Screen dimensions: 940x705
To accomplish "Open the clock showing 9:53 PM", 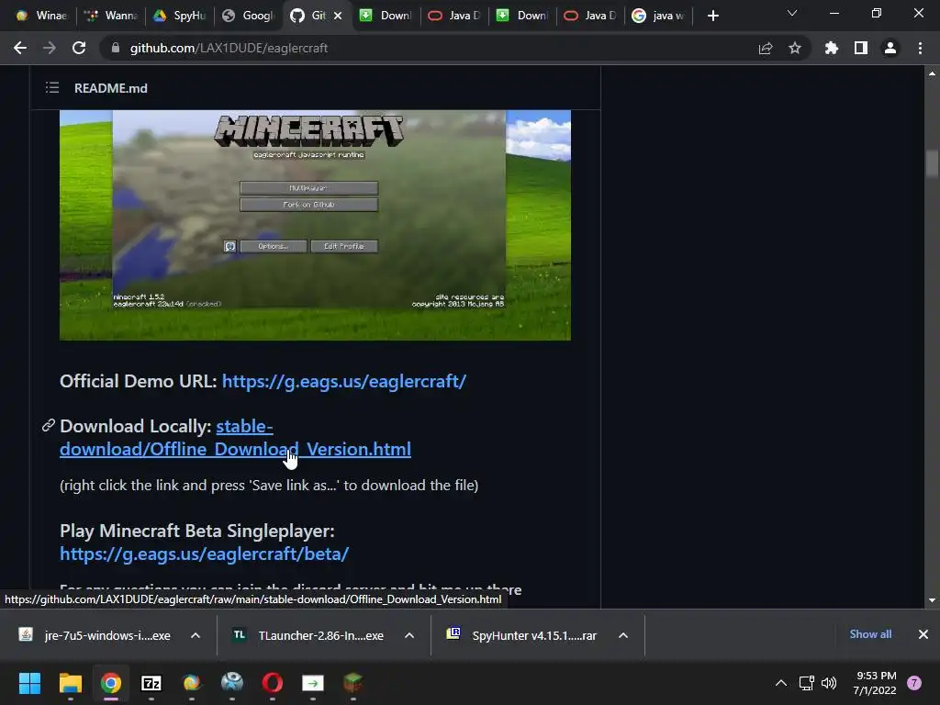I will coord(875,683).
